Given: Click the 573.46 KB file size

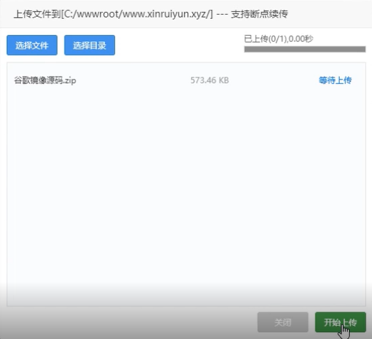Looking at the screenshot, I should click(209, 80).
